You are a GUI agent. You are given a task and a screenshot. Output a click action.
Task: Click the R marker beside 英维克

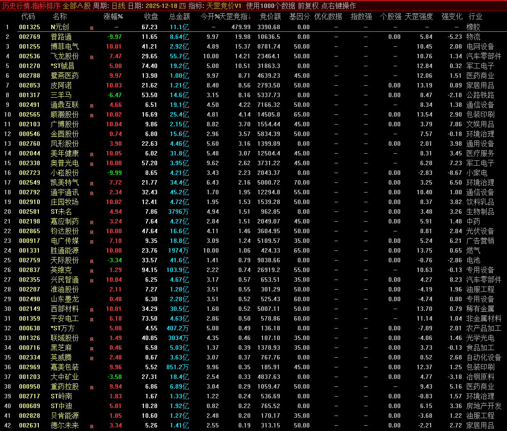click(92, 271)
